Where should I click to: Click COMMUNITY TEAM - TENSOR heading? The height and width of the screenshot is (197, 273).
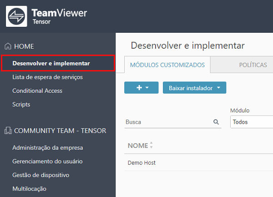click(x=60, y=131)
